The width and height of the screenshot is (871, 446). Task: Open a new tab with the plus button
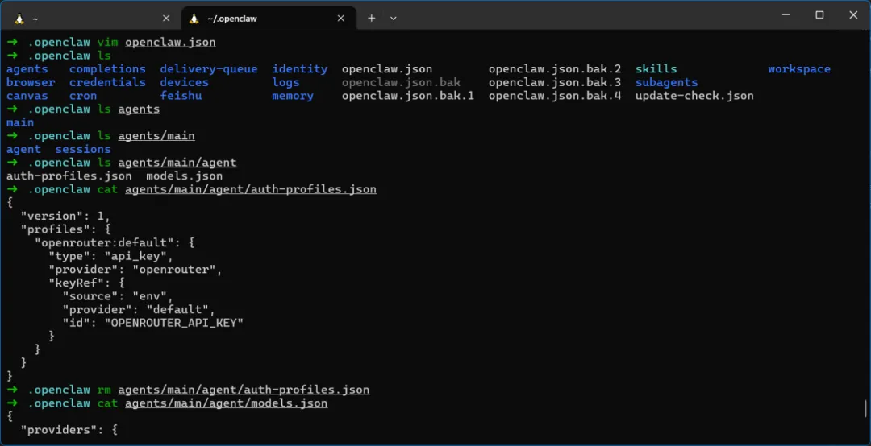click(372, 18)
